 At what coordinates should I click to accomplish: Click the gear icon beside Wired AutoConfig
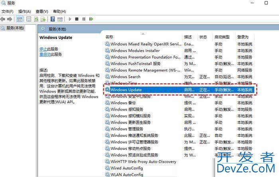click(107, 168)
